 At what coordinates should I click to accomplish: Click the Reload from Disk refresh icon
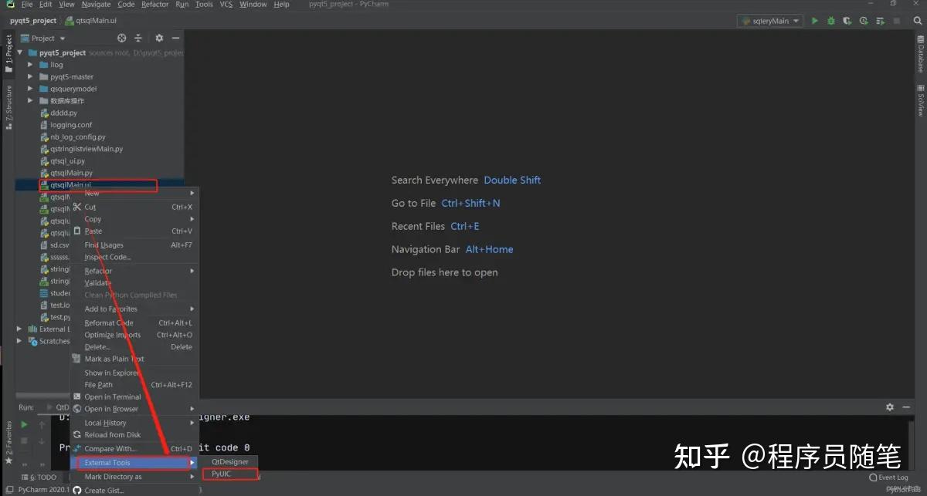[77, 434]
